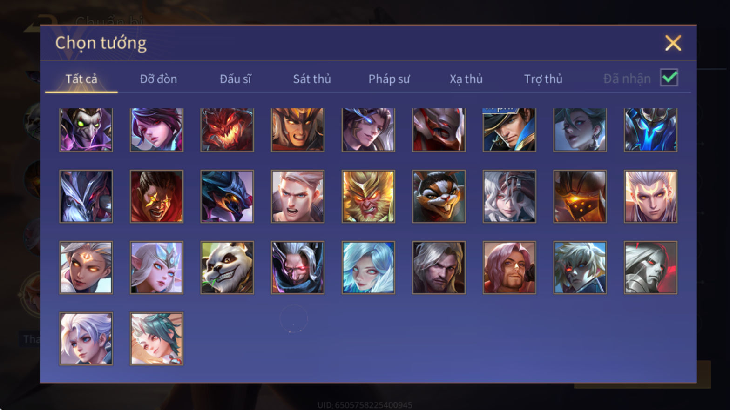Screen dimensions: 730x410
Task: Close the Chọn tướng dialog
Action: click(673, 43)
